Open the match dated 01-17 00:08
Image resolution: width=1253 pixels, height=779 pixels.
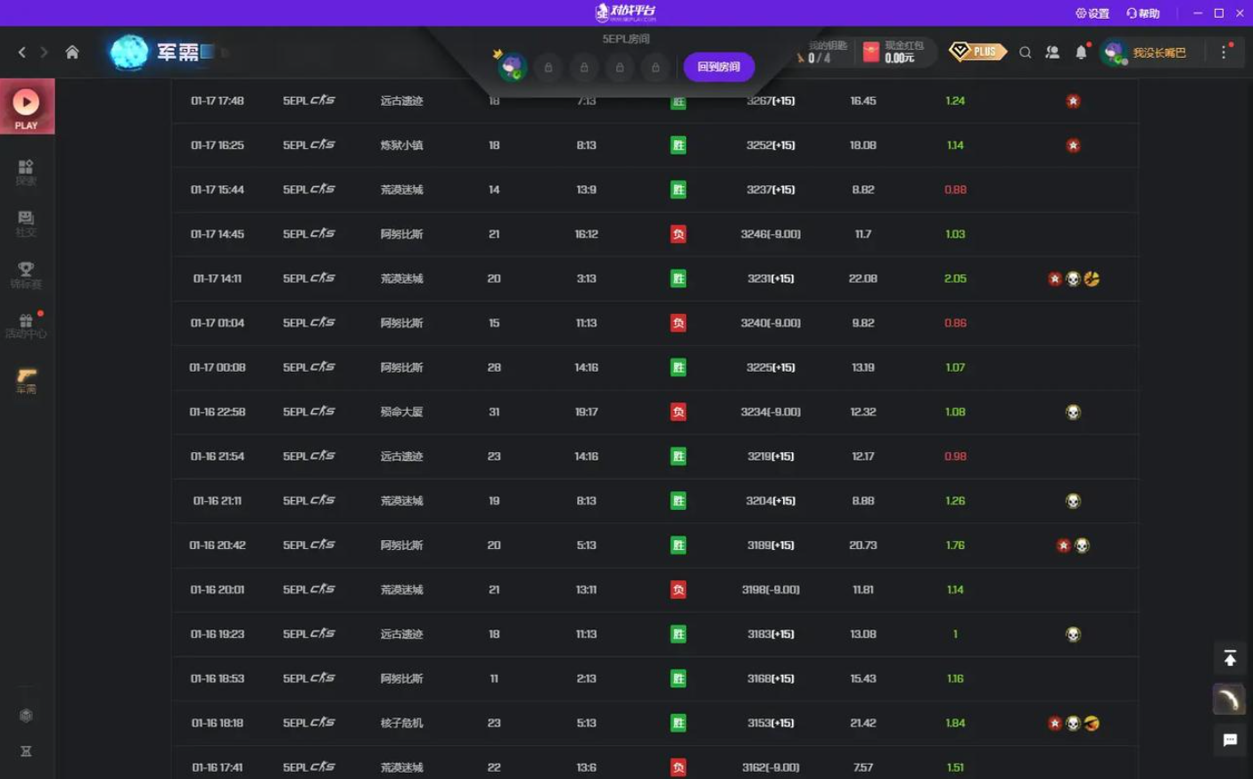(x=655, y=367)
